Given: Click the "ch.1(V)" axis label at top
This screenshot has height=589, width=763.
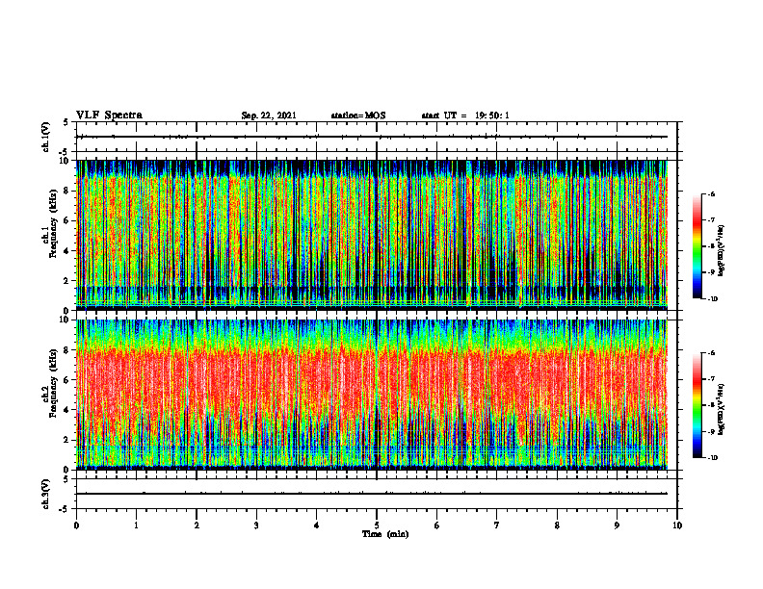Looking at the screenshot, I should tap(45, 137).
